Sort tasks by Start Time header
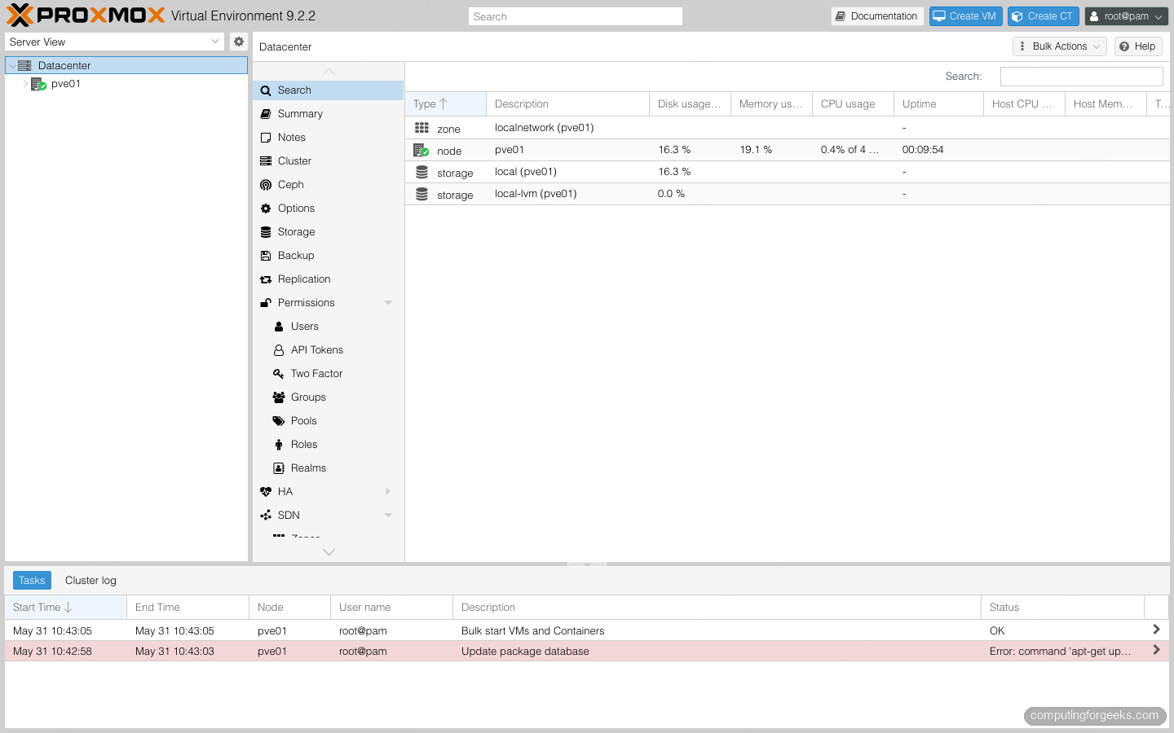Image resolution: width=1174 pixels, height=733 pixels. click(65, 608)
